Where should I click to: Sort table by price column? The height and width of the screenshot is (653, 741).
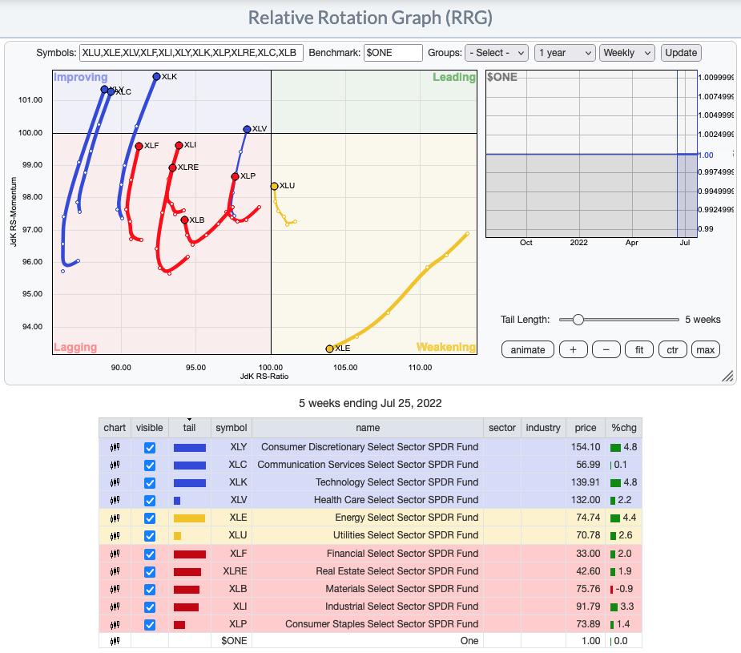(x=586, y=428)
